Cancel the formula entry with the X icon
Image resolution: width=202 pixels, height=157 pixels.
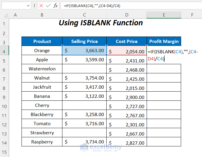pos(41,6)
